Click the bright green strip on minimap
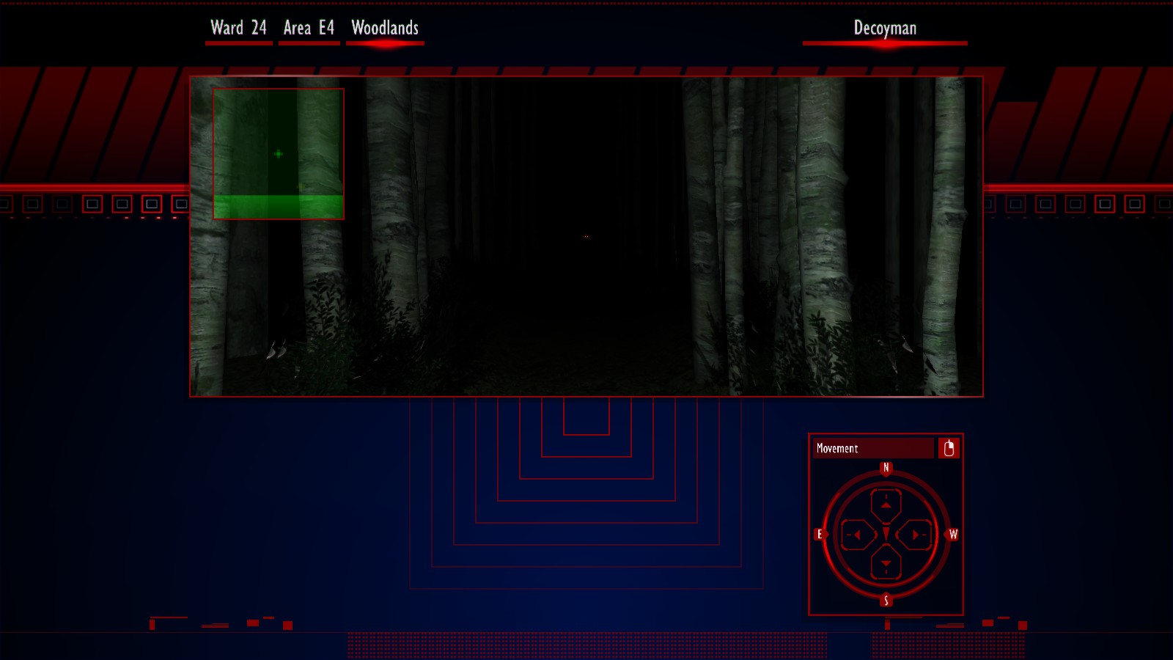Image resolution: width=1173 pixels, height=660 pixels. pos(279,206)
